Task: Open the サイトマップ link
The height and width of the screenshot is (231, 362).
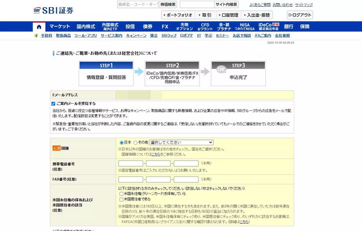Action: [304, 5]
